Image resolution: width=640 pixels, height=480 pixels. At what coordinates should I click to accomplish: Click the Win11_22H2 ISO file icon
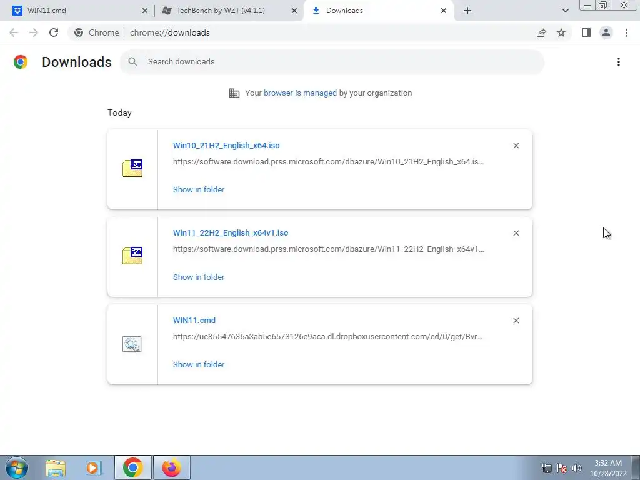(132, 256)
